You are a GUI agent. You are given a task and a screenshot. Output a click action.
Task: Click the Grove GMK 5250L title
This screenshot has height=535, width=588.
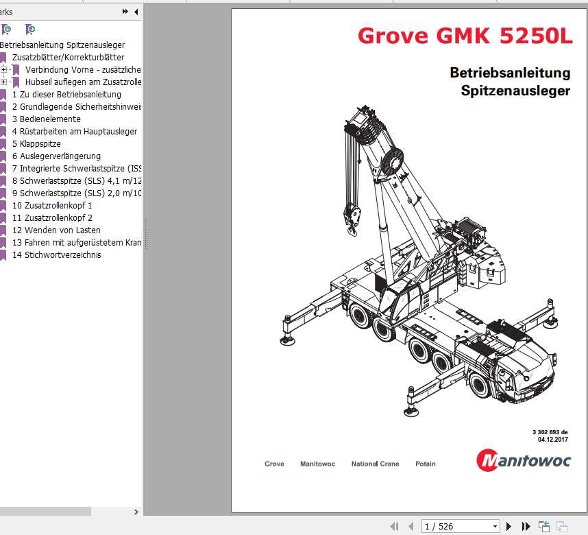click(465, 36)
